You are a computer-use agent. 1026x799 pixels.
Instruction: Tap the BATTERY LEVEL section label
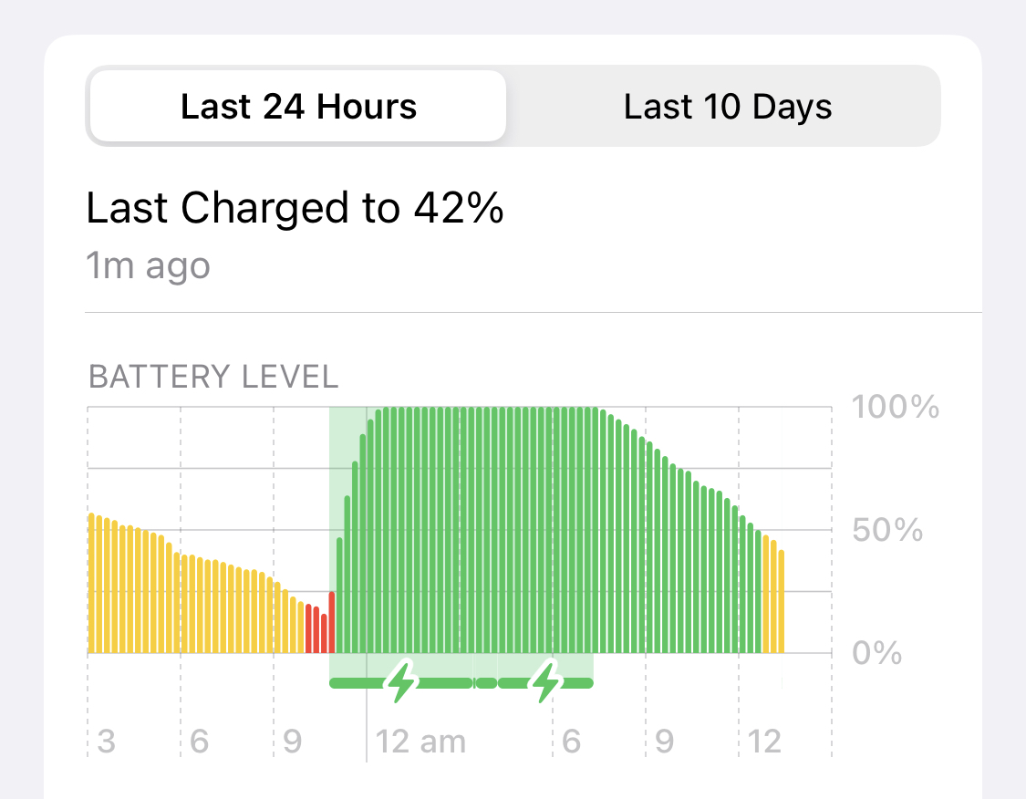(213, 377)
